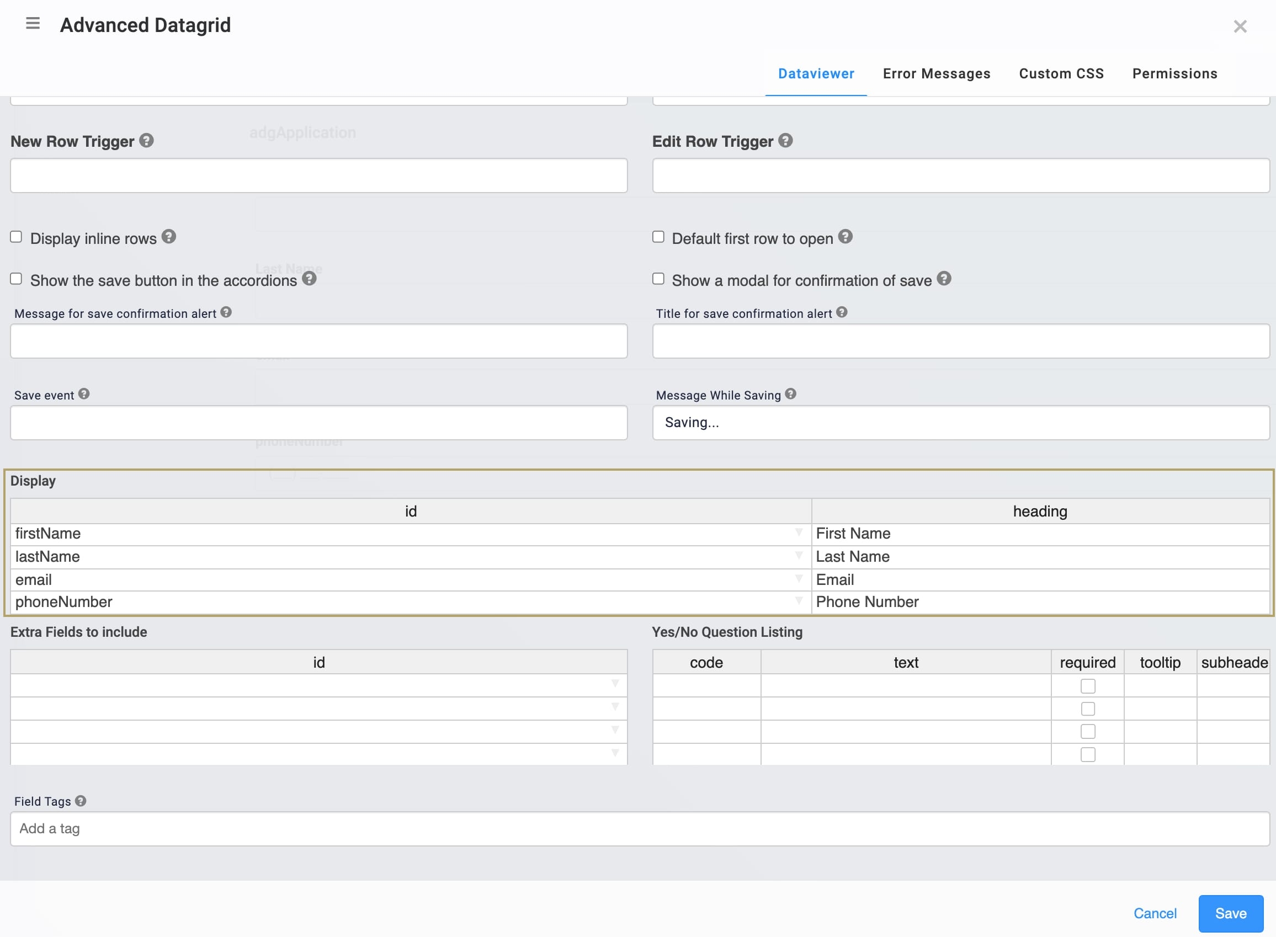Check required box in third Yes/No question row

tap(1087, 732)
